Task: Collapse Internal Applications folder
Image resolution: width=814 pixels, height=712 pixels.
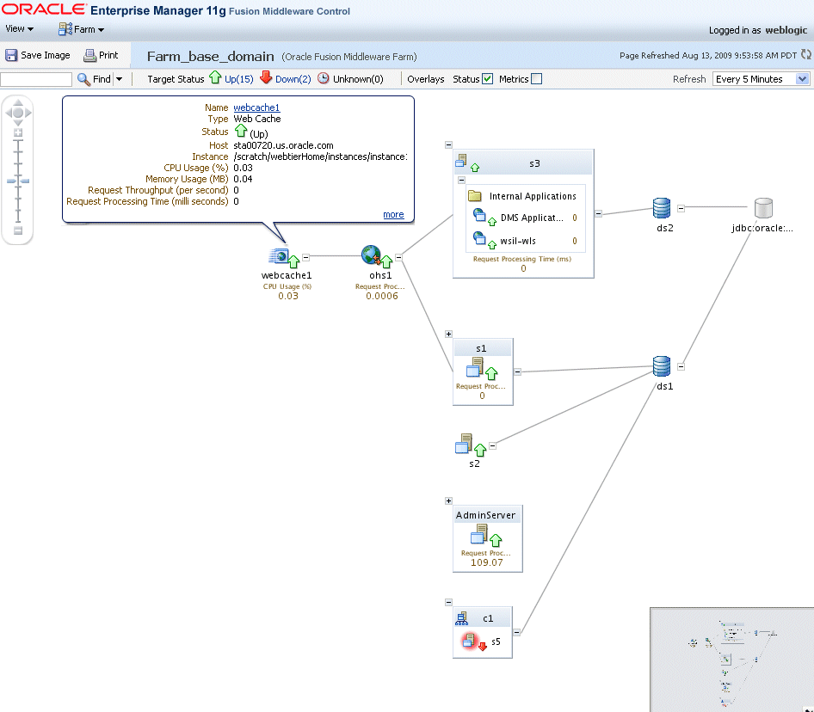Action: tap(461, 180)
